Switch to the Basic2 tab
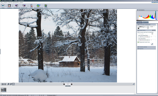 coord(146,22)
